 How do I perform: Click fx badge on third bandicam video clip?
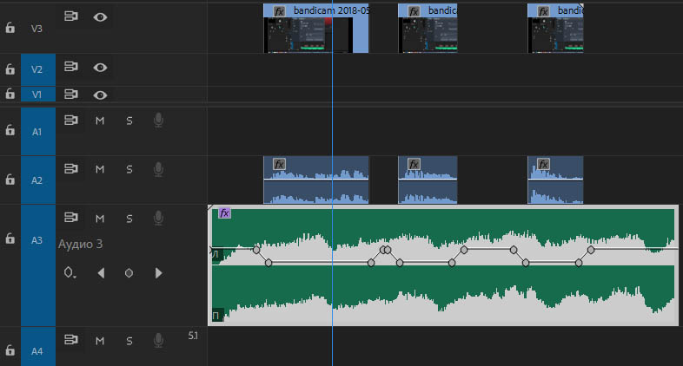pos(543,11)
